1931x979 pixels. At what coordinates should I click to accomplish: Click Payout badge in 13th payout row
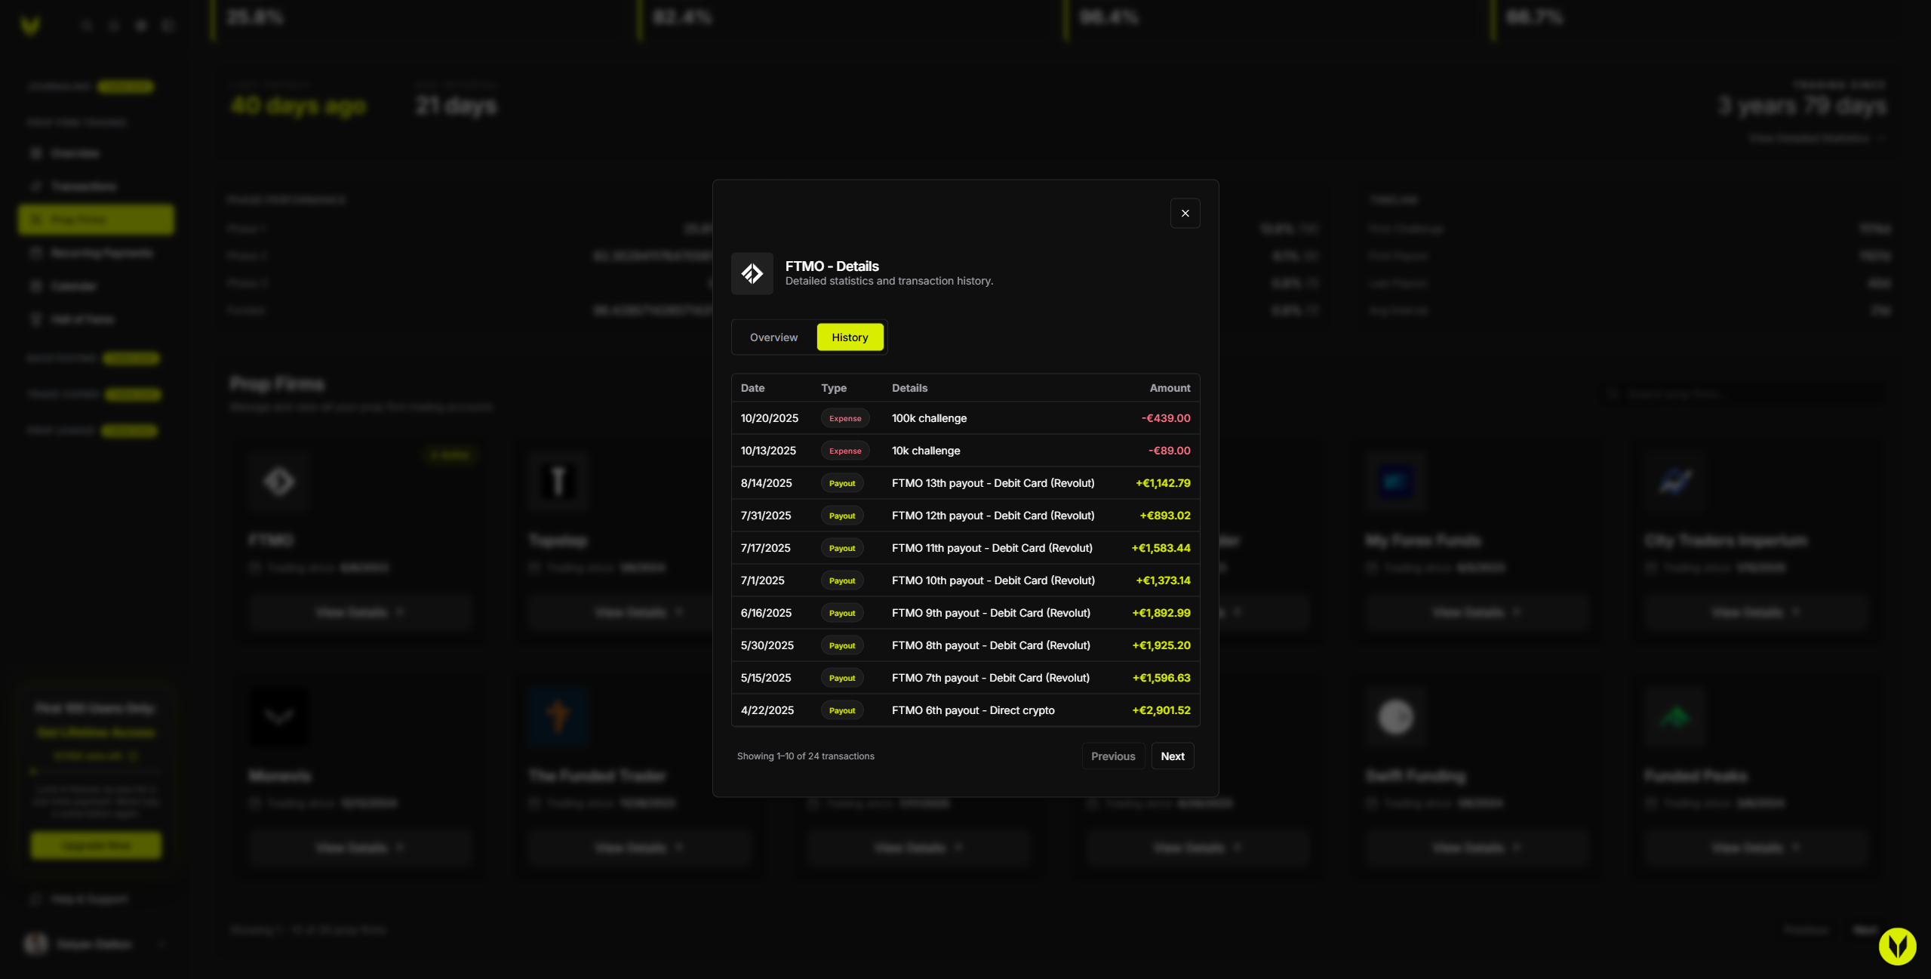tap(842, 483)
